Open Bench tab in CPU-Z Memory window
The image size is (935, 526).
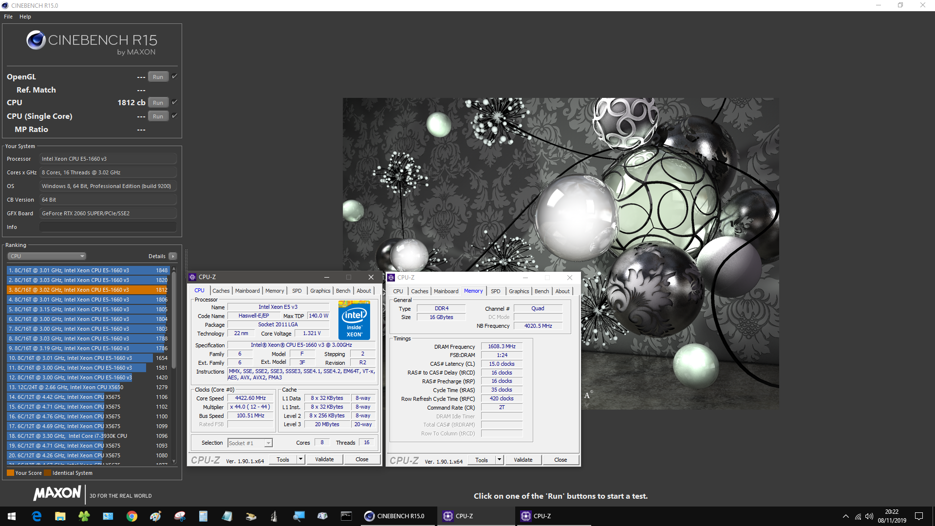(542, 291)
